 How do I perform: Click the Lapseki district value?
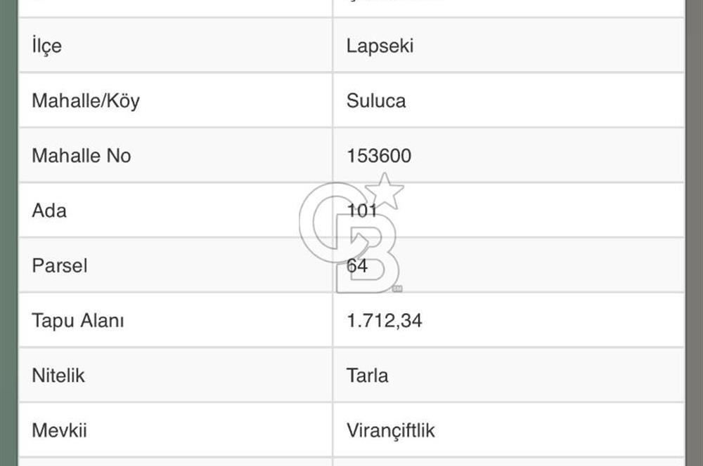click(380, 46)
